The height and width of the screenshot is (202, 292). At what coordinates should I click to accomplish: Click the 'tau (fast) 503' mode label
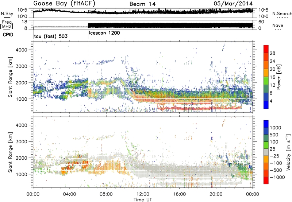pos(51,36)
